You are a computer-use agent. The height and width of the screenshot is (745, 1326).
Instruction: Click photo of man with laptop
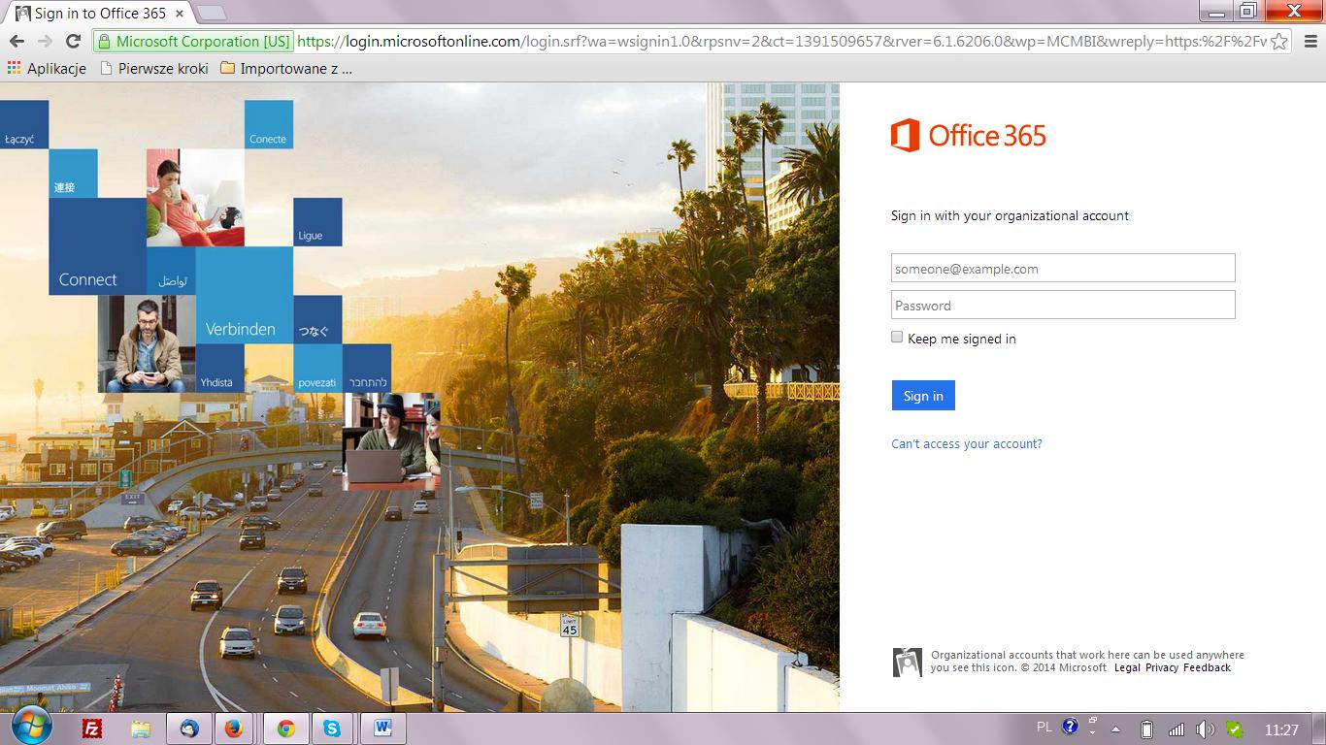click(391, 441)
